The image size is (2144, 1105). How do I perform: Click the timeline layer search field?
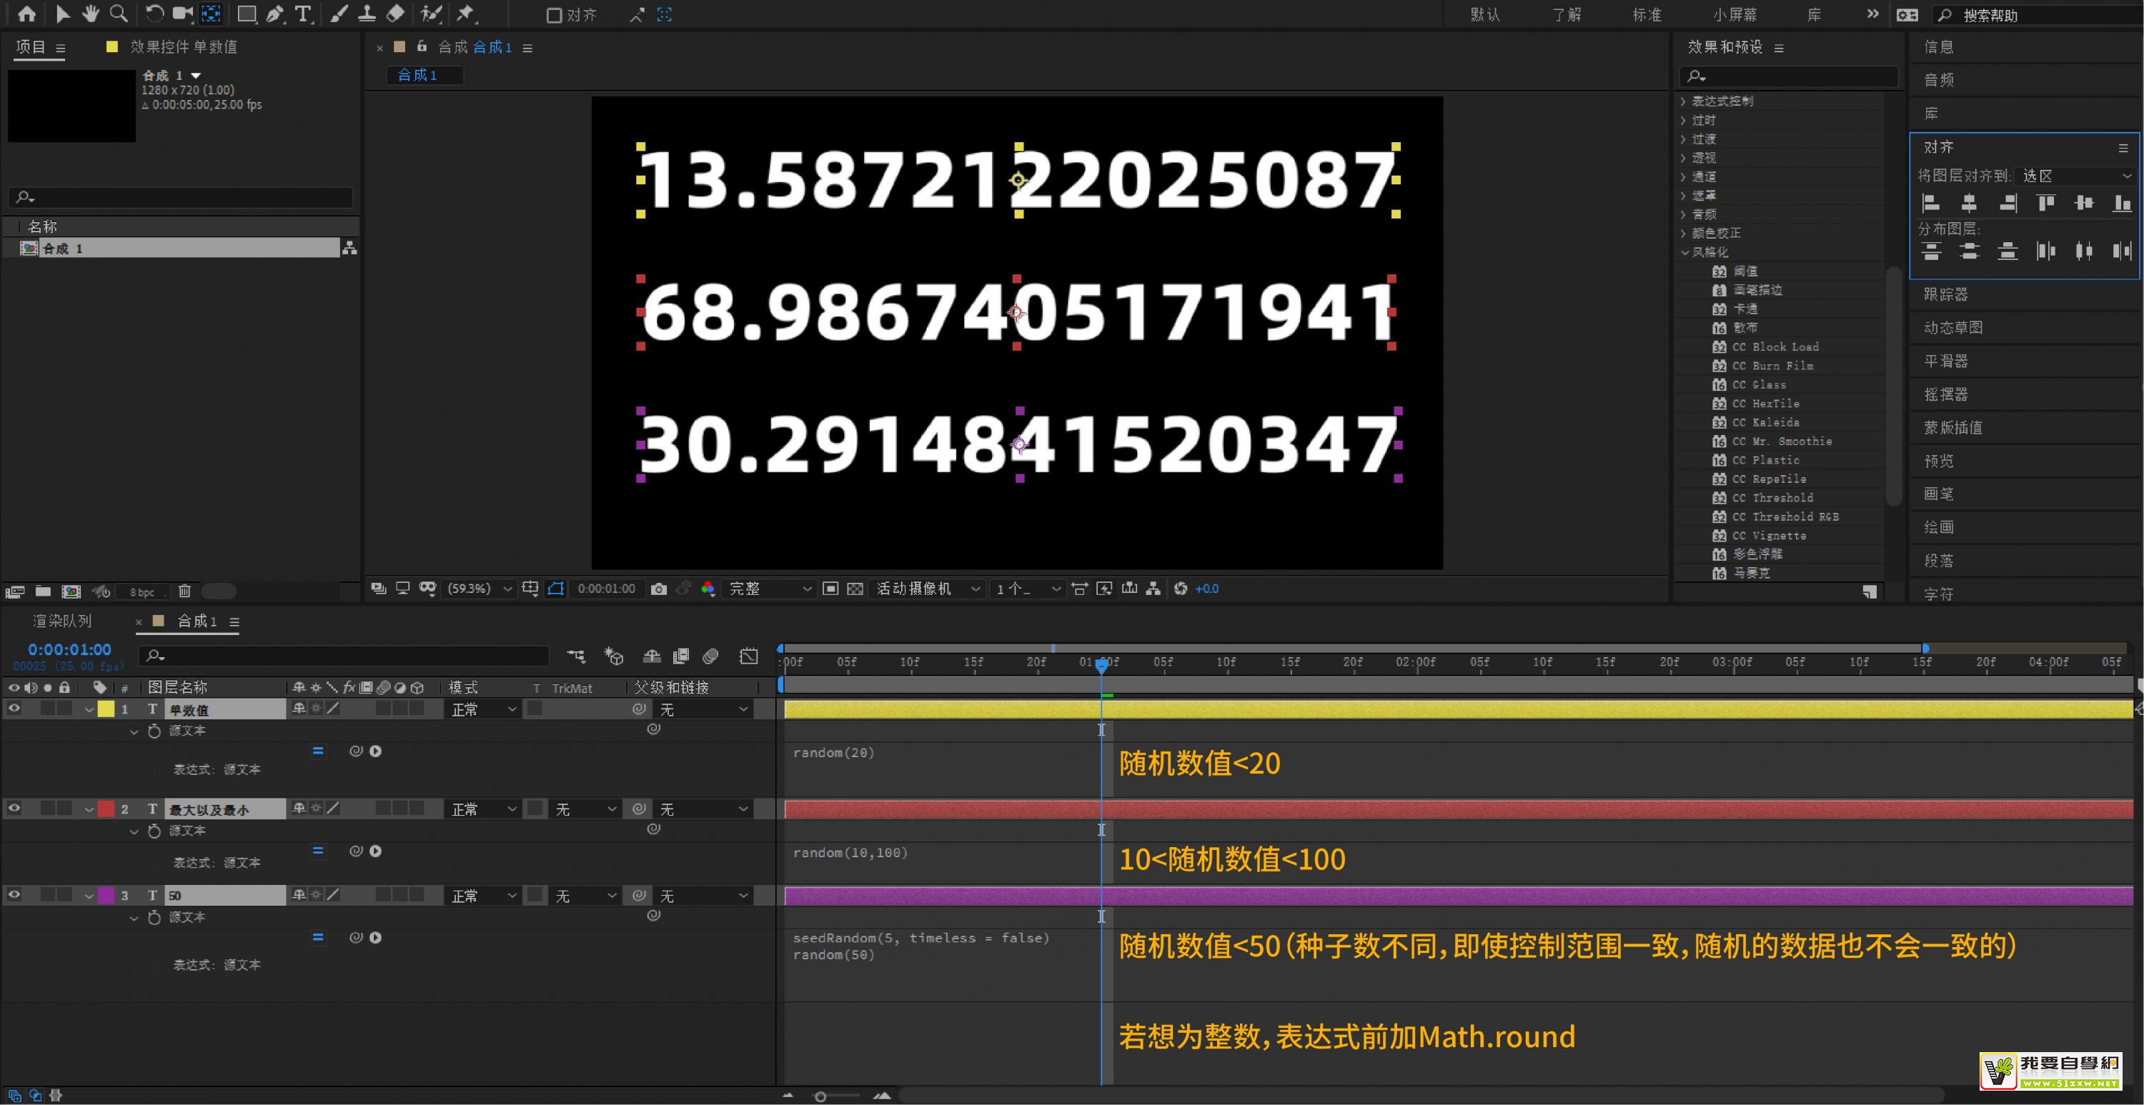click(345, 656)
